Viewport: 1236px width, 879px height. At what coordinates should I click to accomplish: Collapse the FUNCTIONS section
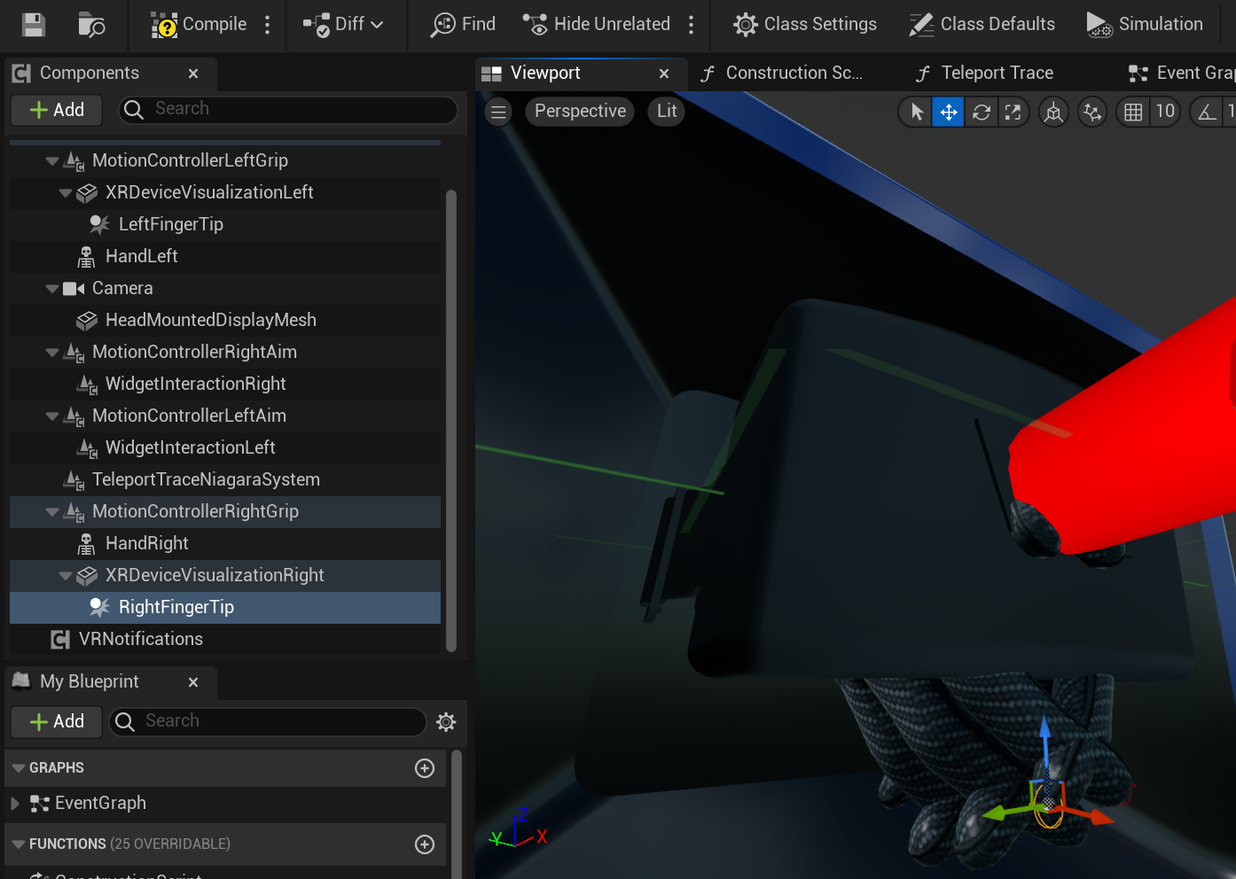coord(19,844)
